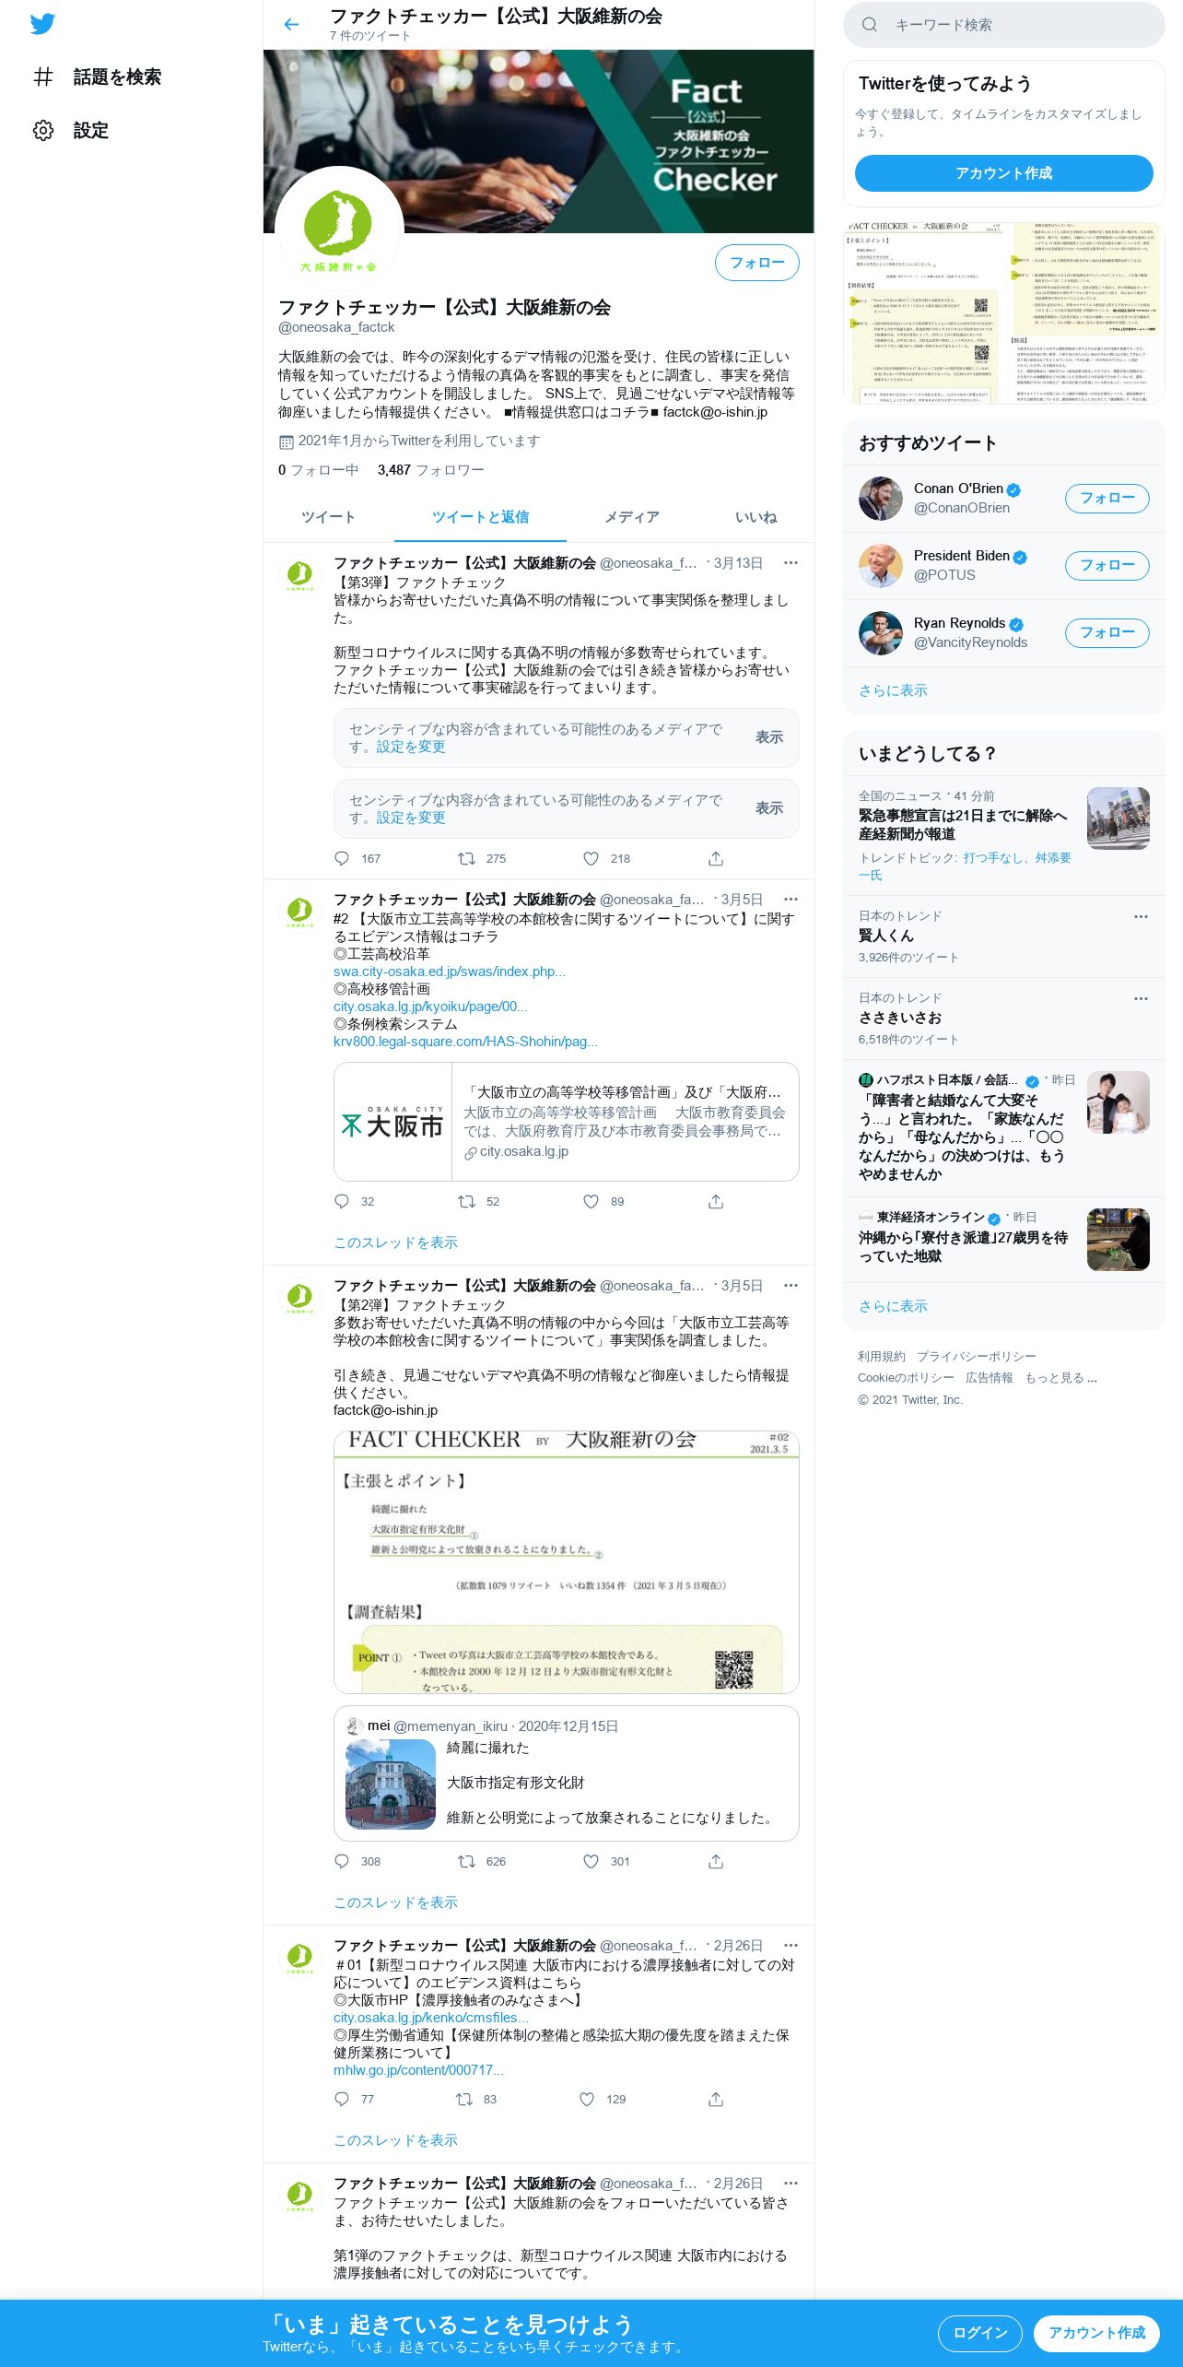
Task: Click さらに表示 under recommended accounts
Action: (x=1003, y=690)
